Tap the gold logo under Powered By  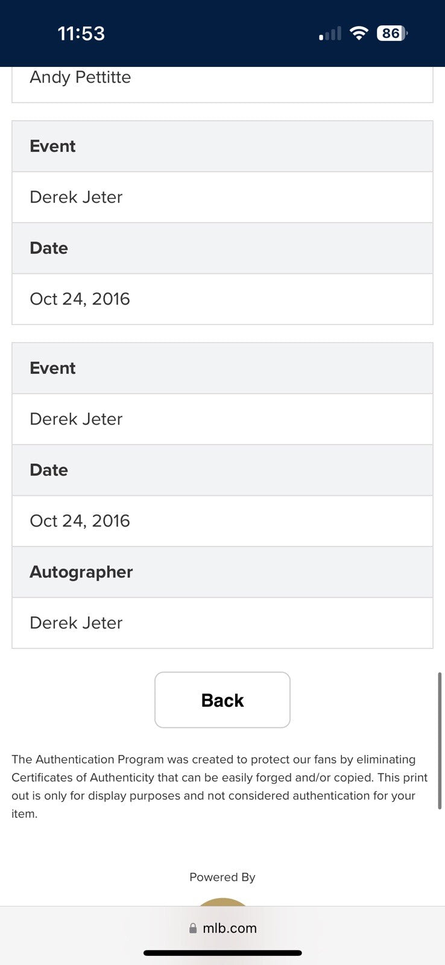pos(222,902)
